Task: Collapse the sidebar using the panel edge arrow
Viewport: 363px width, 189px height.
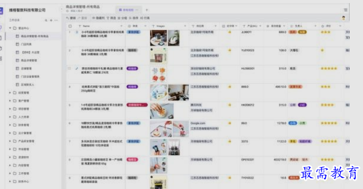Action: [x=62, y=9]
